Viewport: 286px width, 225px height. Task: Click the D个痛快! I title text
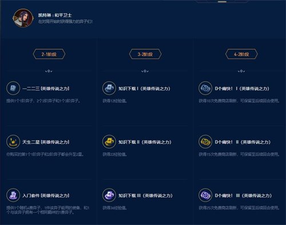(242, 89)
